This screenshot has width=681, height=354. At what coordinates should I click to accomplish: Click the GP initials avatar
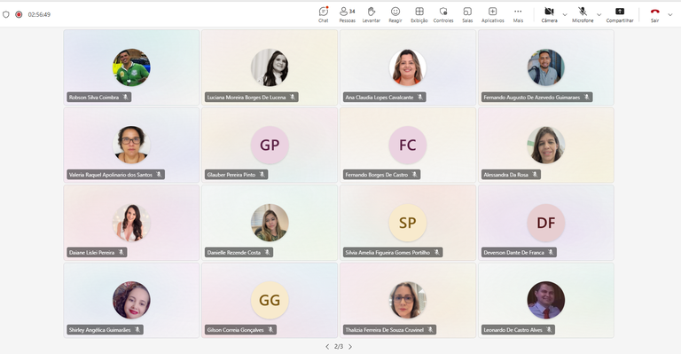tap(270, 145)
